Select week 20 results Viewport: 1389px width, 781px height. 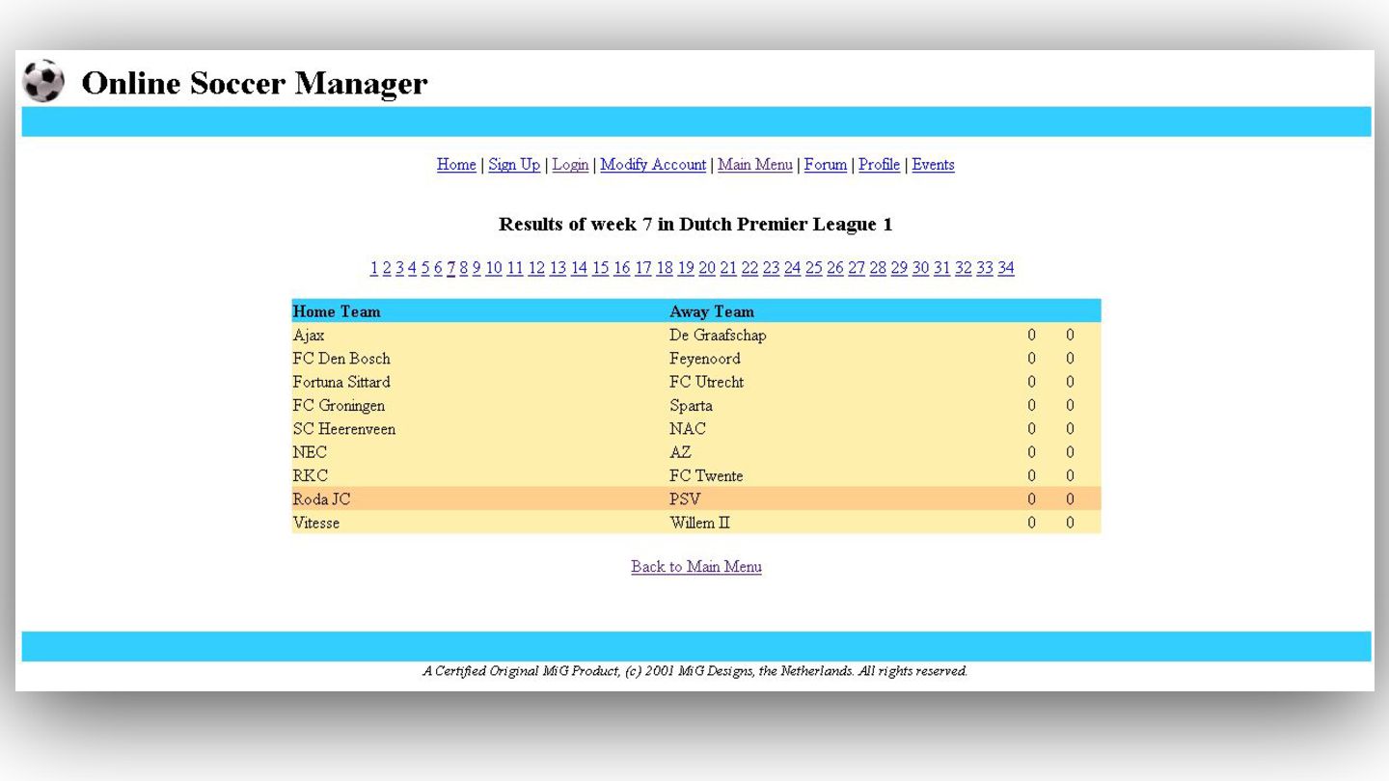click(707, 267)
